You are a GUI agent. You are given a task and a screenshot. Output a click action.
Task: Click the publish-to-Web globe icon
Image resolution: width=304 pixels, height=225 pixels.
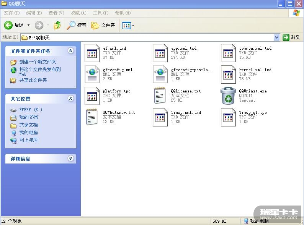click(13, 70)
